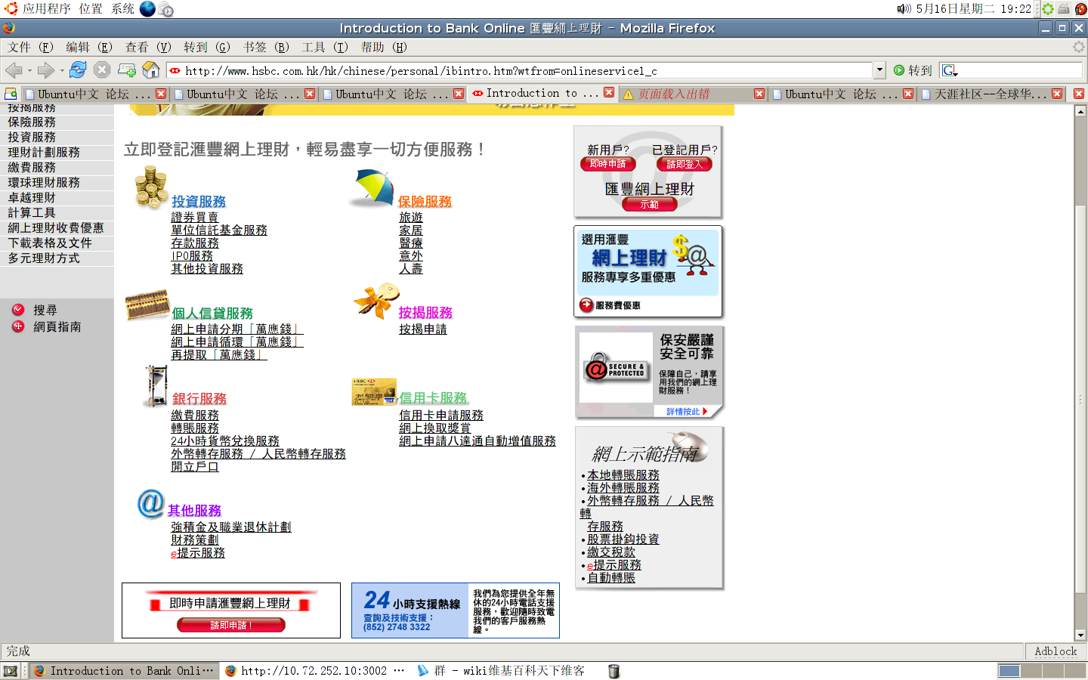
Task: Open the 按揭申請 mortgage application link
Action: [423, 329]
